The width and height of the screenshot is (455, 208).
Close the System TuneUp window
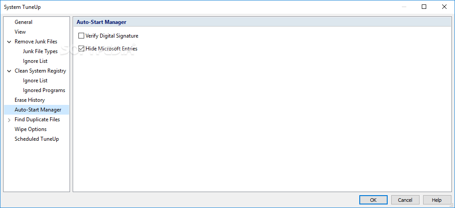click(444, 7)
